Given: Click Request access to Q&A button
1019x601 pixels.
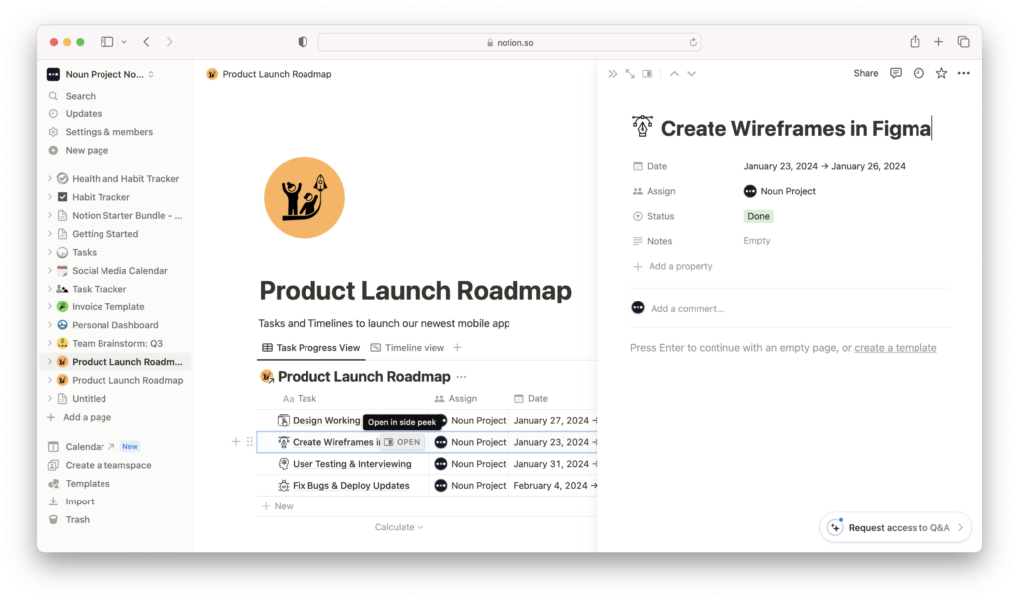Looking at the screenshot, I should click(896, 527).
